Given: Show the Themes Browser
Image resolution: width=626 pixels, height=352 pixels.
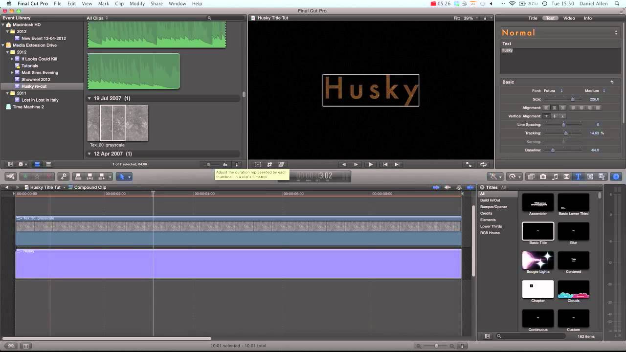Looking at the screenshot, I should 602,176.
